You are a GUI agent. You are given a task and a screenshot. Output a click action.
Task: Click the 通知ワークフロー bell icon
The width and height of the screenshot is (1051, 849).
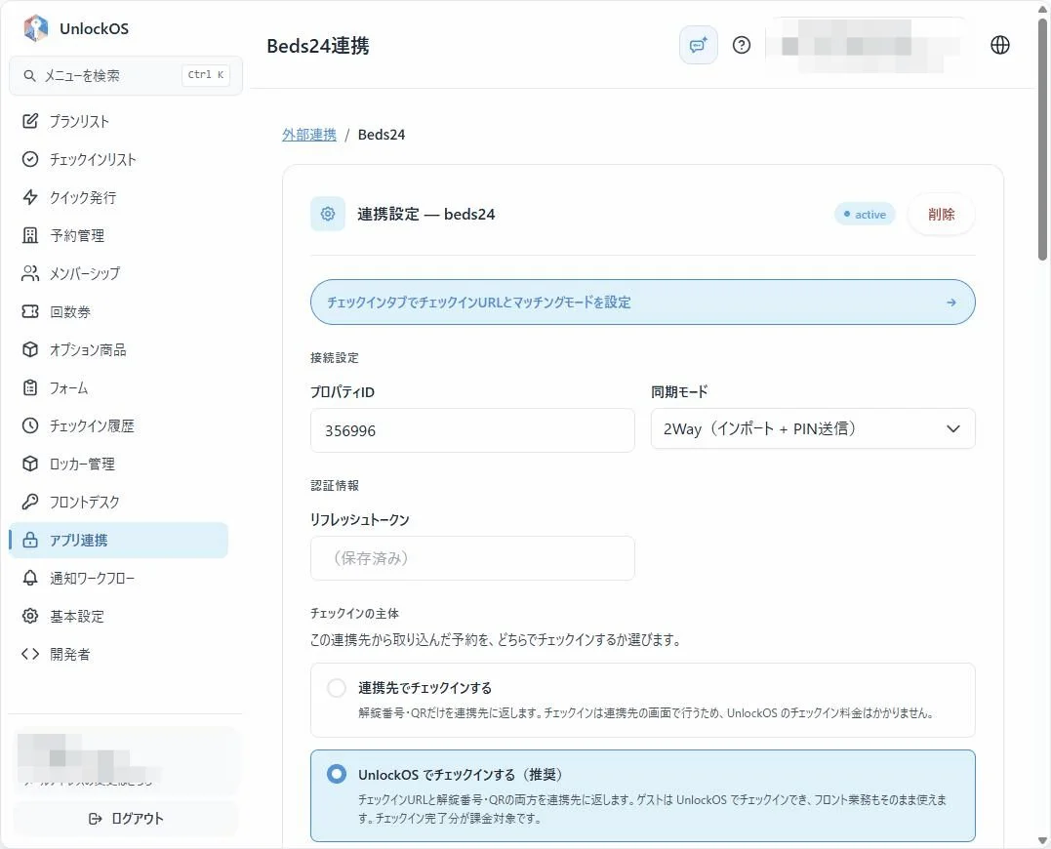30,578
